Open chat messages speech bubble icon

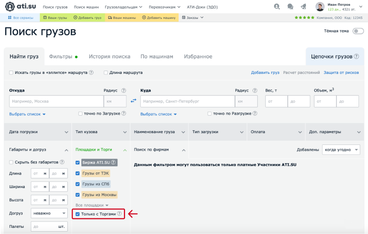[x=290, y=7]
